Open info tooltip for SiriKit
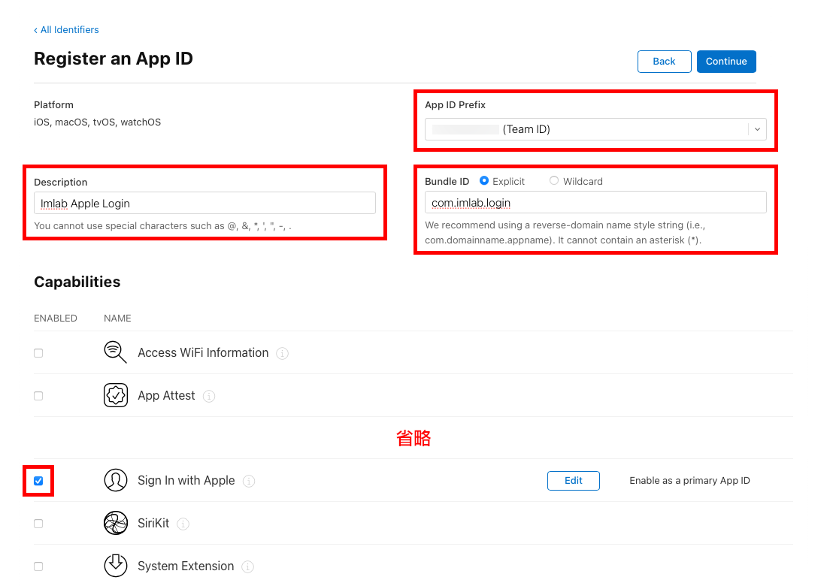This screenshot has width=827, height=586. [183, 524]
